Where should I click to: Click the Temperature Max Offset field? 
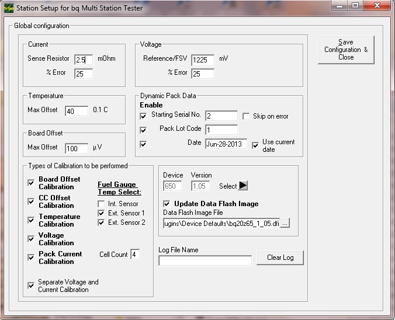point(77,111)
